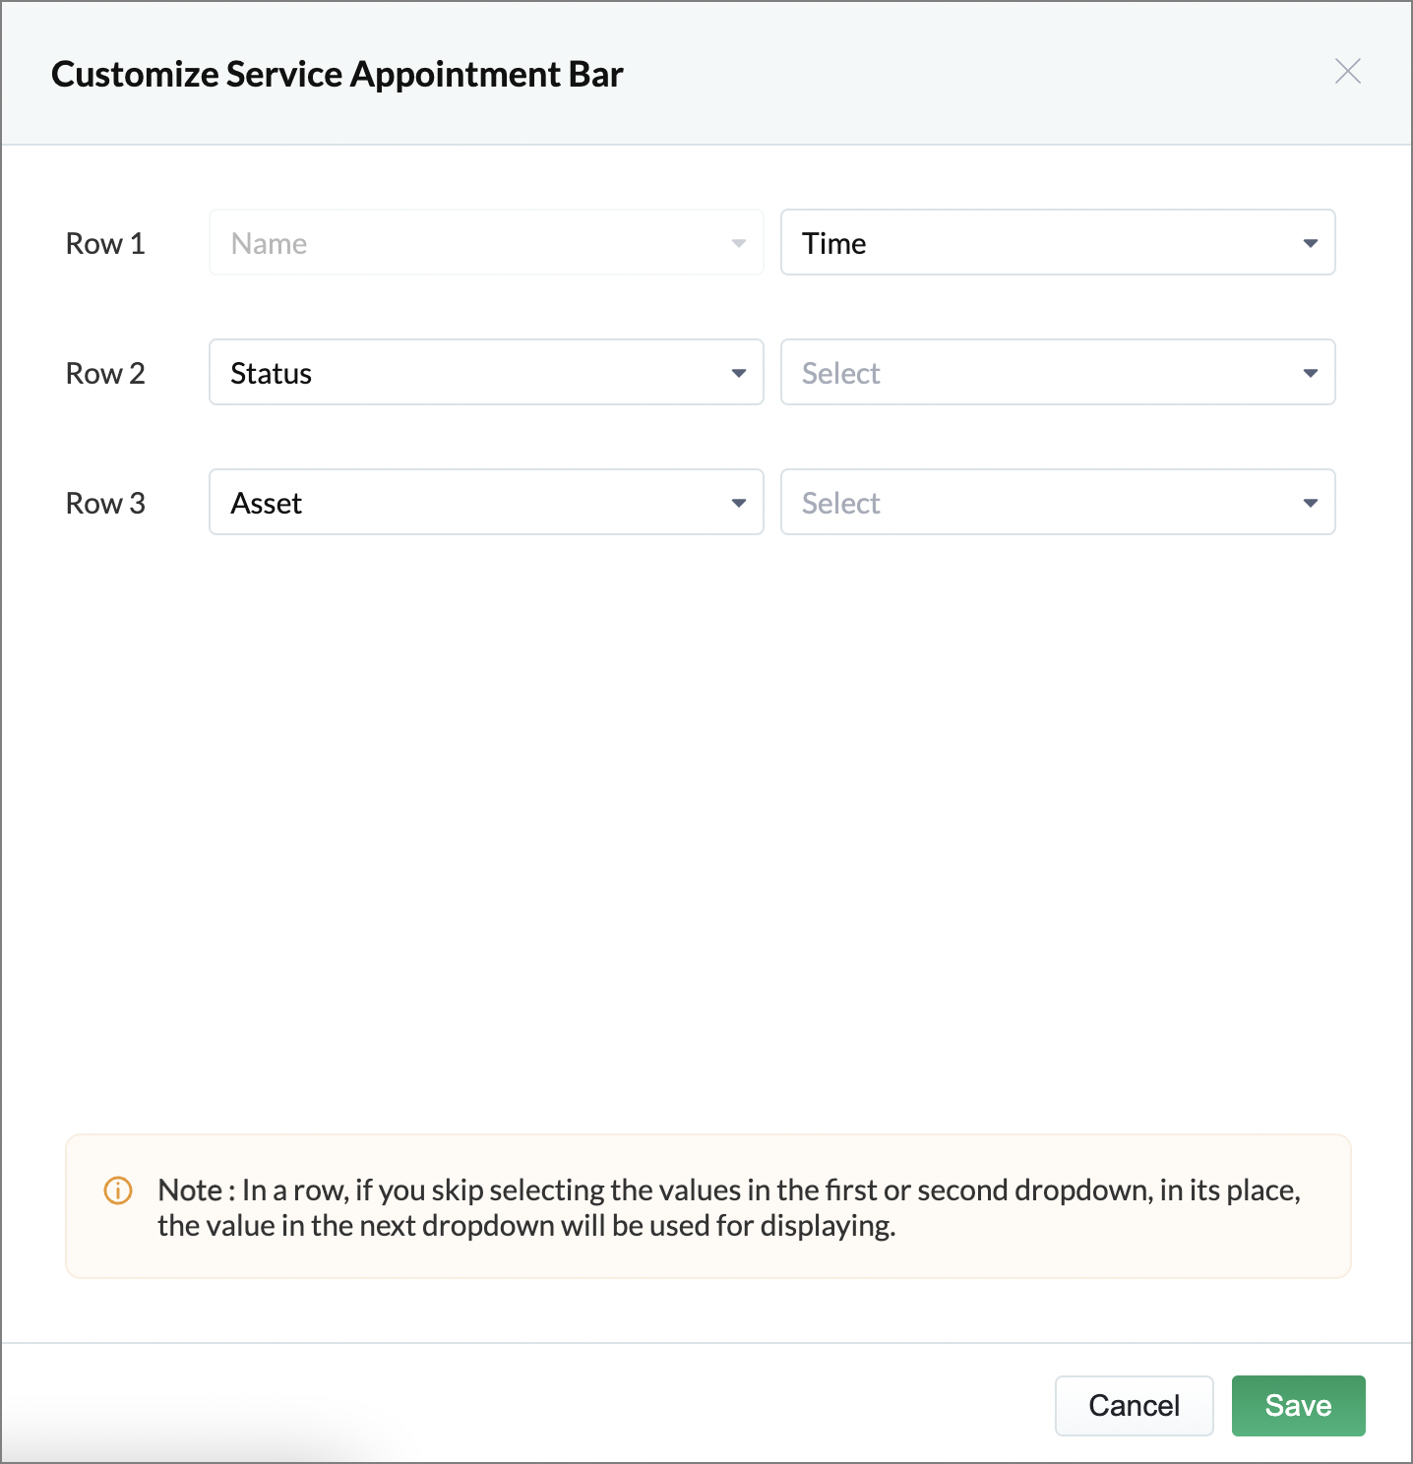This screenshot has height=1464, width=1413.
Task: Open the Status dropdown in Row 2
Action: tap(472, 373)
